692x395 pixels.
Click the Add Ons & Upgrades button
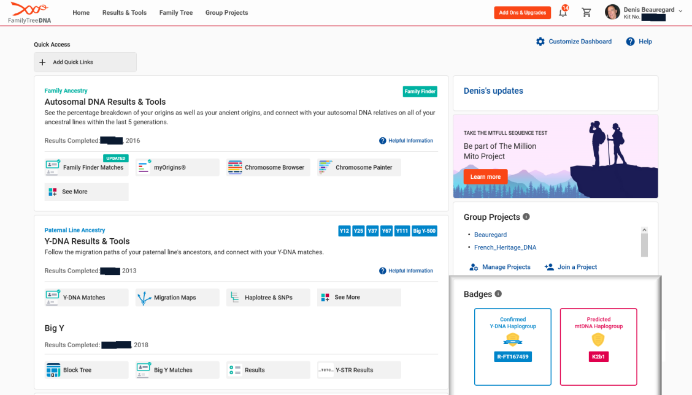pos(523,13)
